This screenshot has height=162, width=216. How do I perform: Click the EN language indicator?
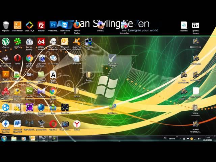point(165,138)
